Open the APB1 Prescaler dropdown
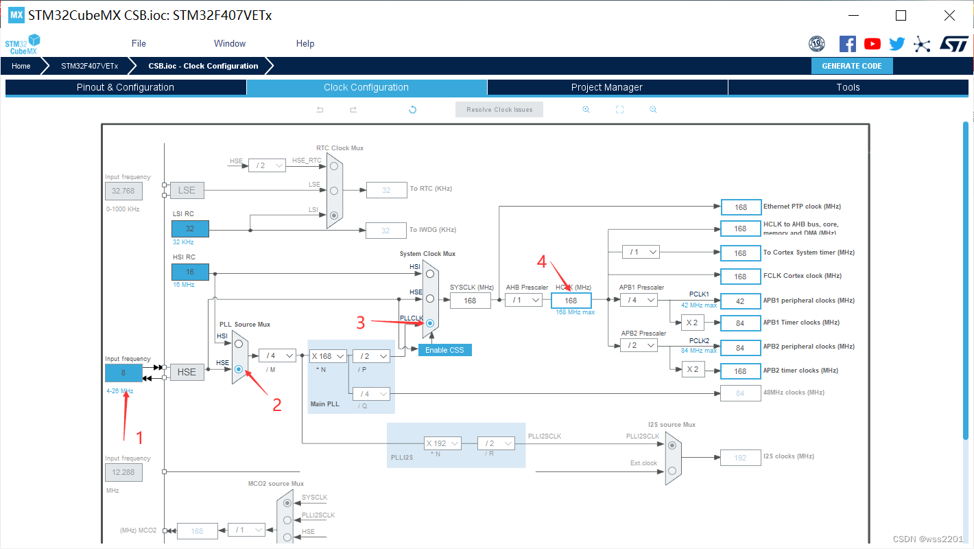This screenshot has width=974, height=549. 639,300
